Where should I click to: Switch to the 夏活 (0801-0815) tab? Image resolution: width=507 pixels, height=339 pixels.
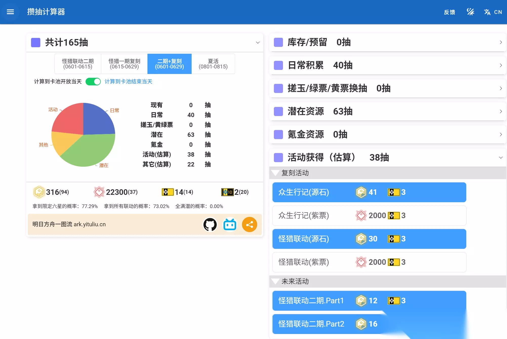pos(213,64)
